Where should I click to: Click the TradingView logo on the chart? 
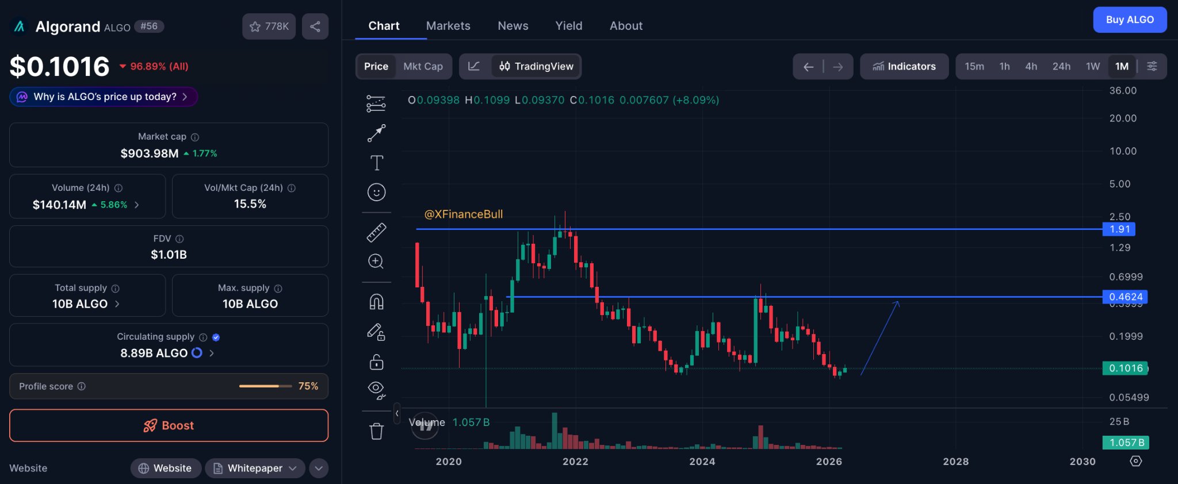[425, 425]
